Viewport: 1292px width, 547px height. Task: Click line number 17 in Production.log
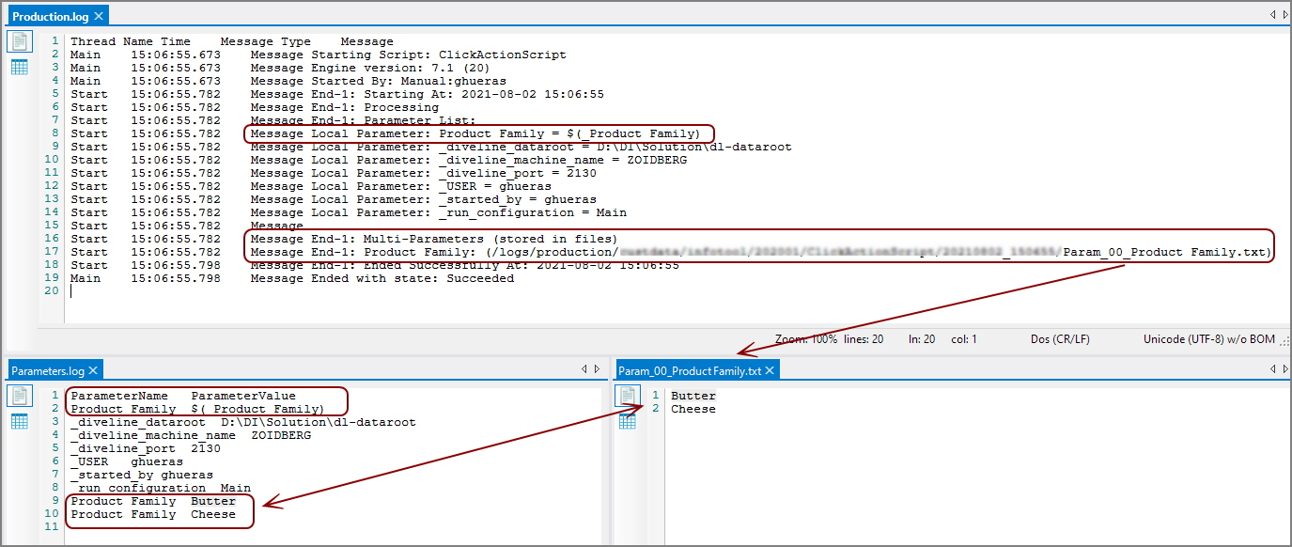coord(51,251)
